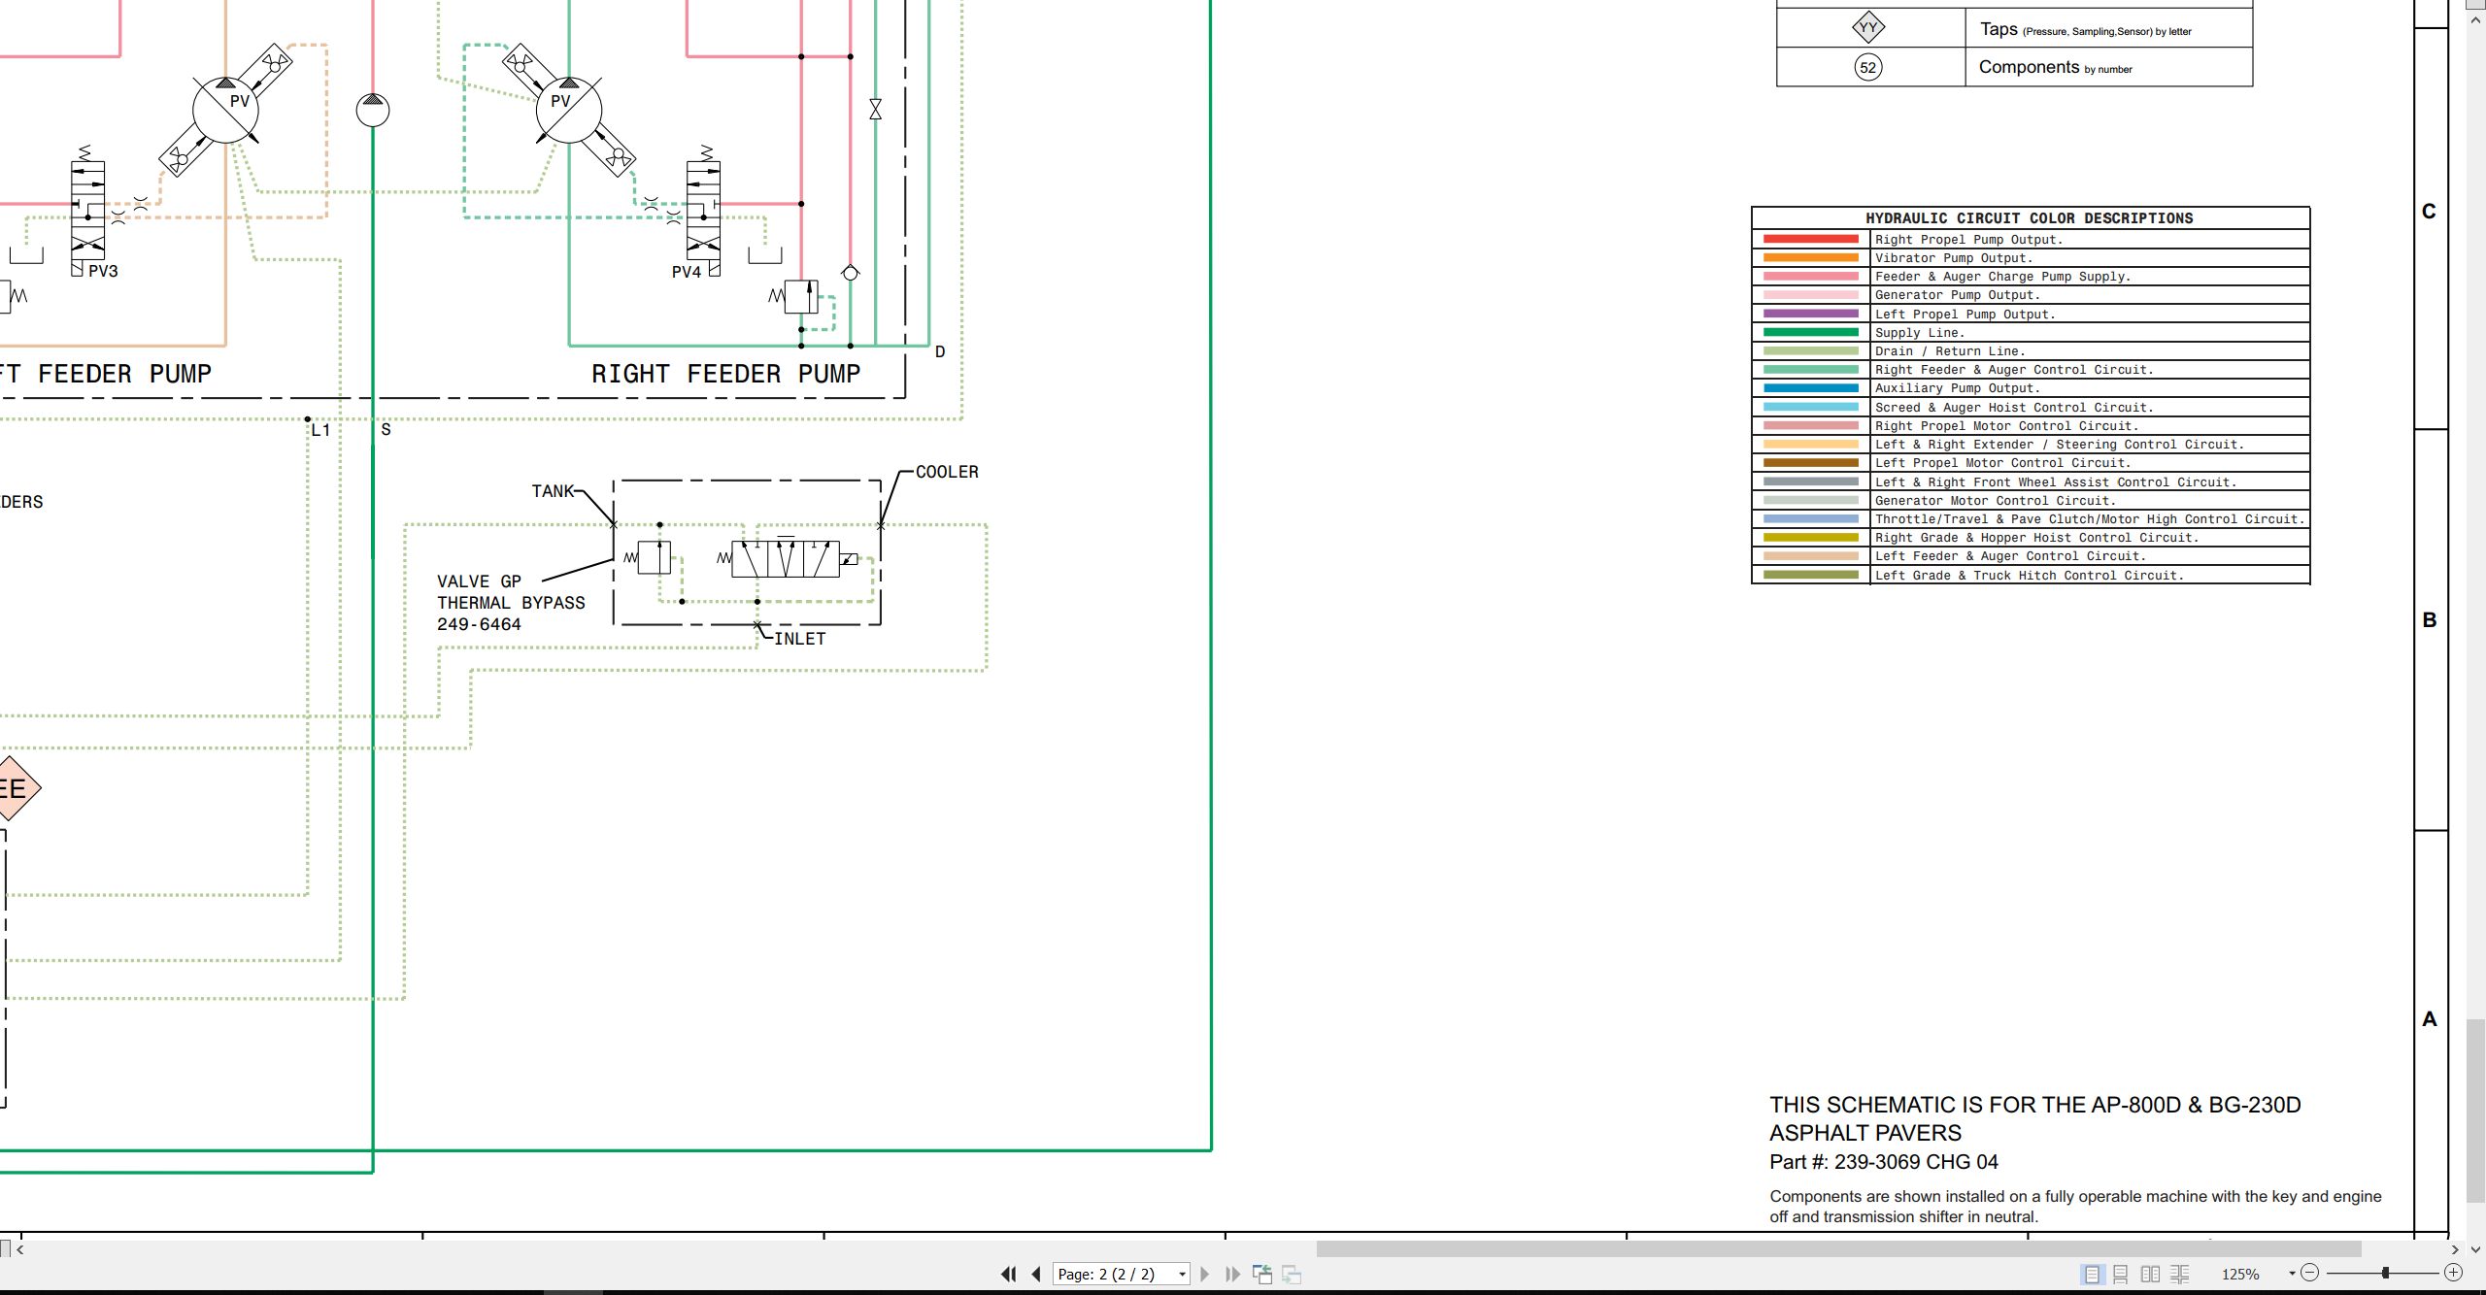
Task: Switch to continuous page layout
Action: (x=2121, y=1274)
